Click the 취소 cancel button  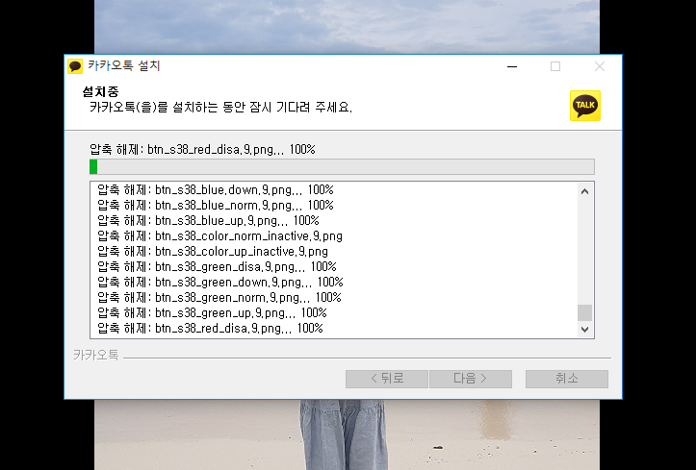(567, 379)
